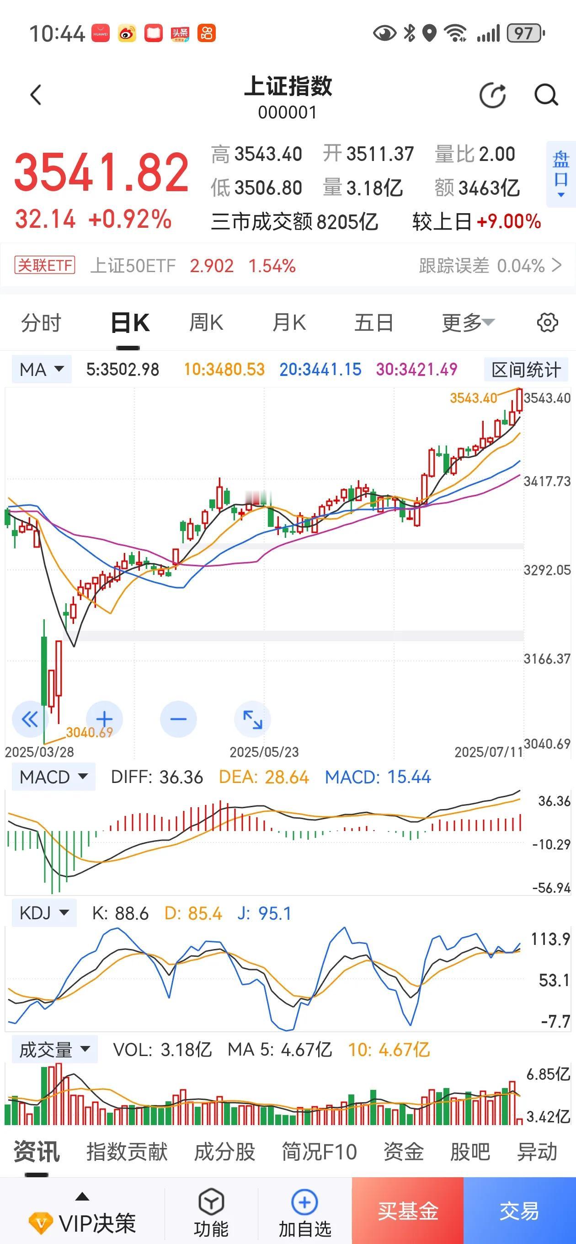Tap the 上证指数 title
This screenshot has height=1244, width=576.
coord(288,86)
